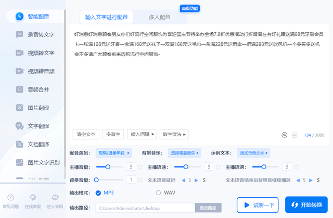Click the 134 / 3000 character count
This screenshot has width=333, height=218.
click(x=314, y=135)
